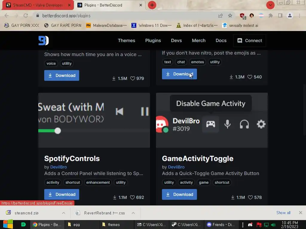306x229 pixels.
Task: Click the Discord system tray icon
Action: [x=250, y=225]
